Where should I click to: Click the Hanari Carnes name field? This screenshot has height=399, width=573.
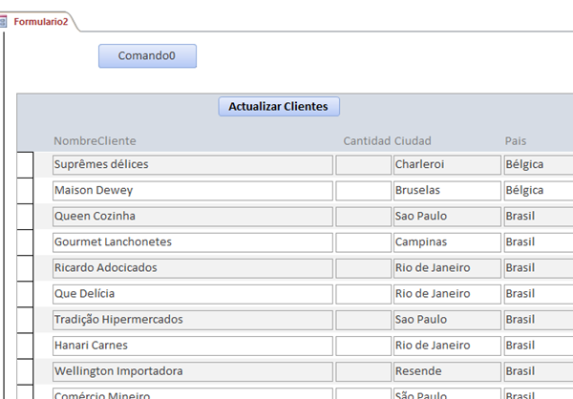tap(191, 345)
